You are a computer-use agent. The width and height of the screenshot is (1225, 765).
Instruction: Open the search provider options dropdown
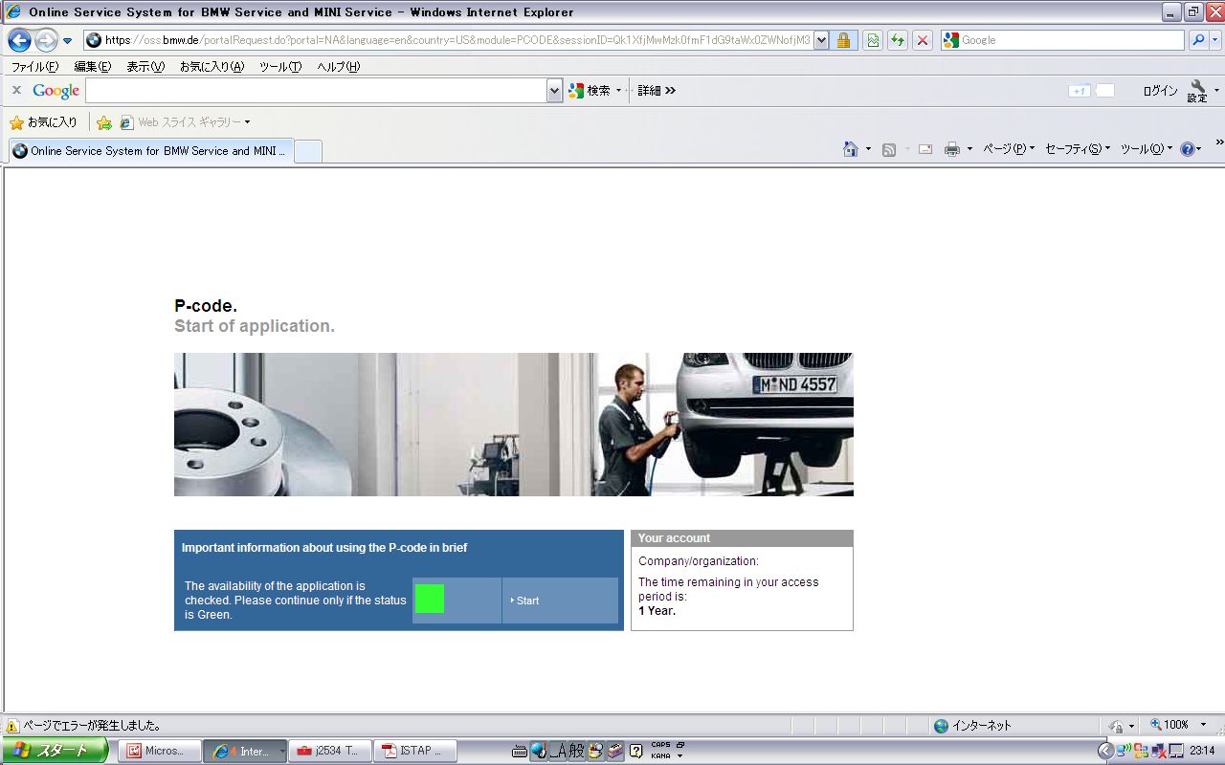[x=1215, y=40]
